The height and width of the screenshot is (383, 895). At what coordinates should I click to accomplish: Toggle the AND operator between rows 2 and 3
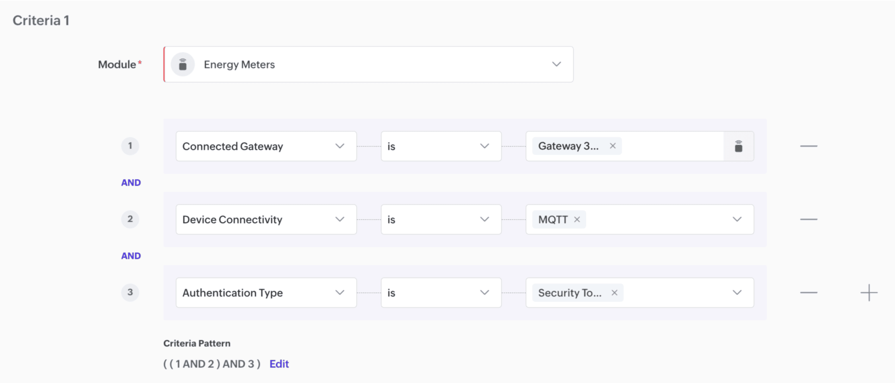point(131,256)
